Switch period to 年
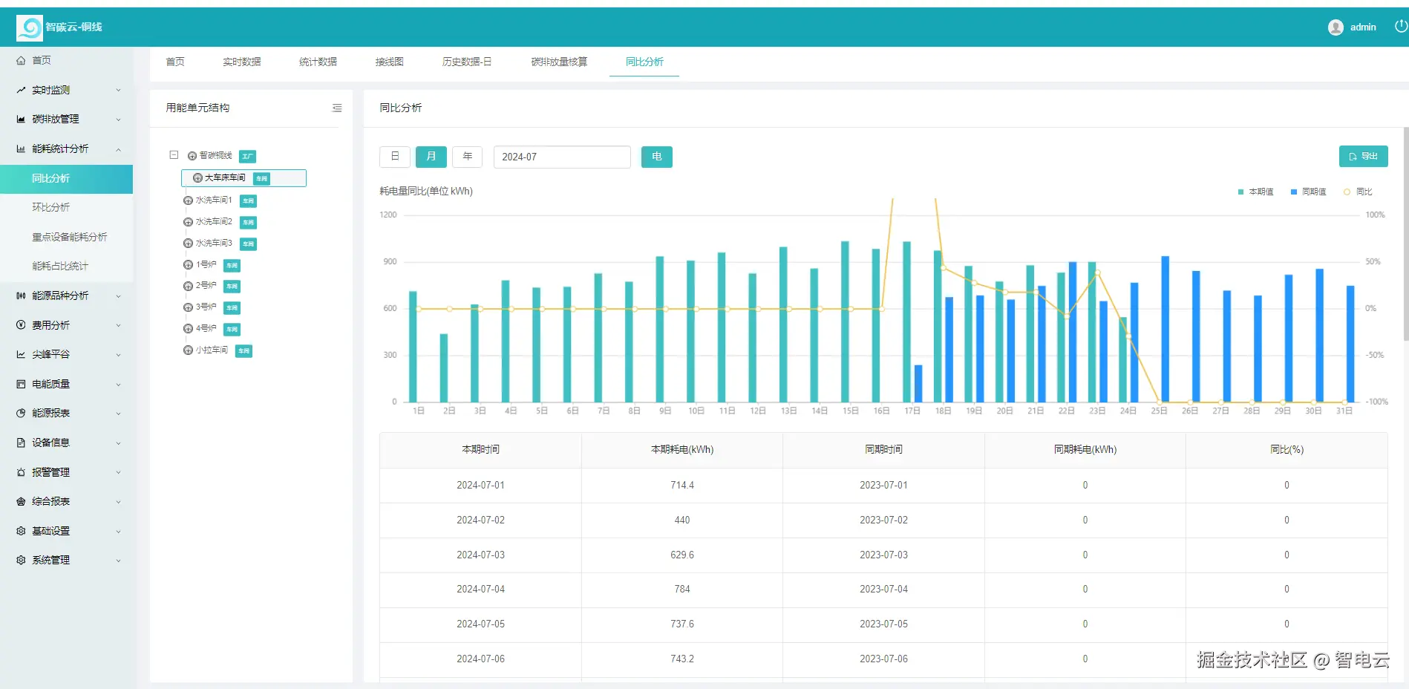 pos(468,157)
